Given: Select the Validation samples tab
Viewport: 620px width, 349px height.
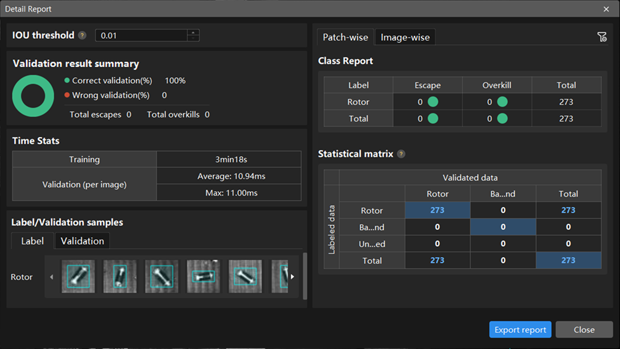Looking at the screenshot, I should coord(82,241).
